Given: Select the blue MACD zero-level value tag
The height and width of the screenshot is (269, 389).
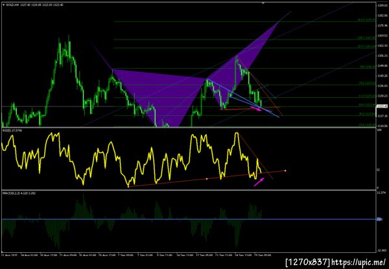Looking at the screenshot, I should pyautogui.click(x=379, y=219).
